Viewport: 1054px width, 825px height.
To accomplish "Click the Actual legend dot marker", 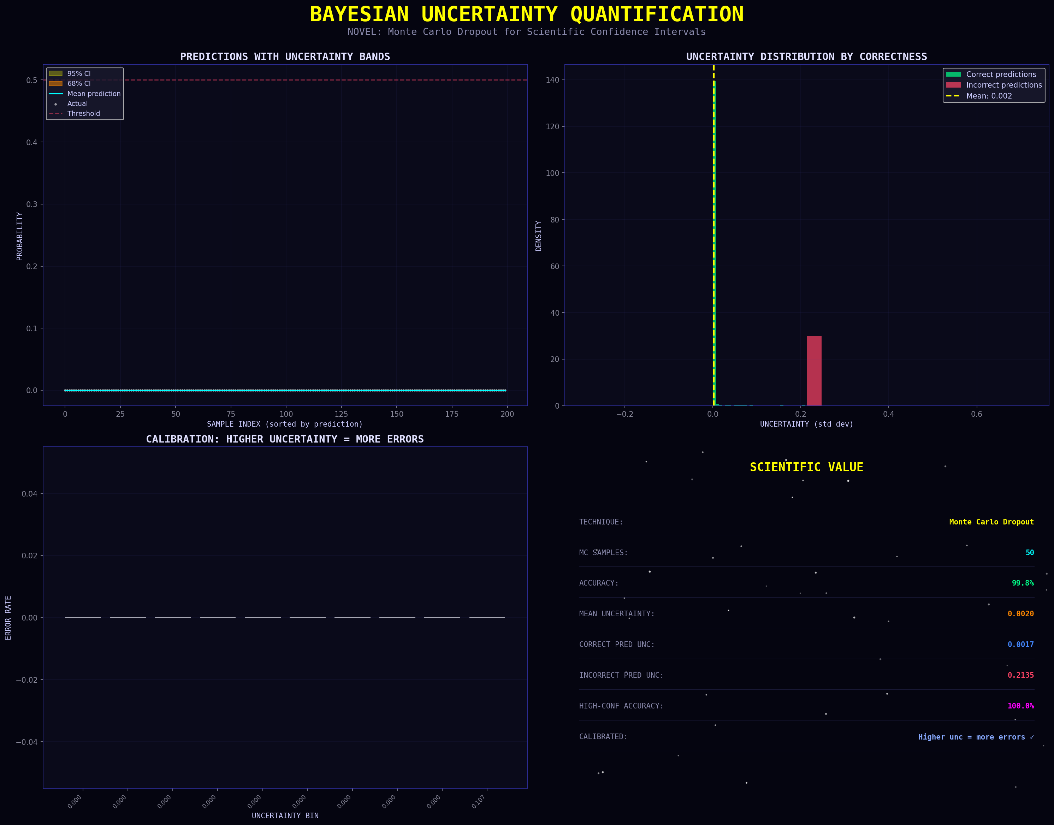I will pyautogui.click(x=55, y=104).
